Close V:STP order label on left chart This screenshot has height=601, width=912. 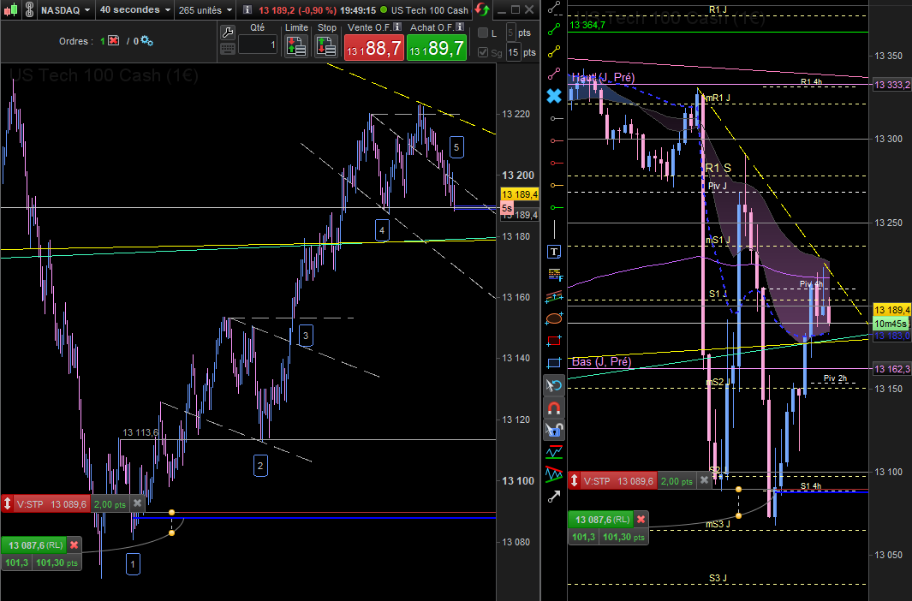coord(137,504)
